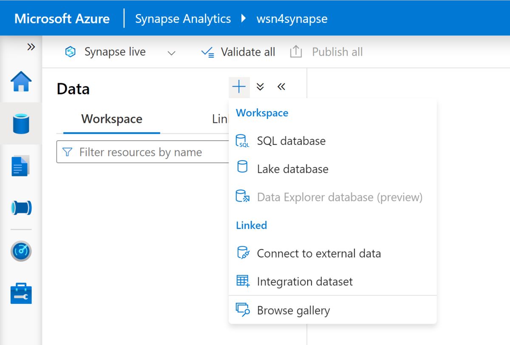Image resolution: width=510 pixels, height=345 pixels.
Task: Open the Manage hub toolbox icon
Action: click(21, 293)
